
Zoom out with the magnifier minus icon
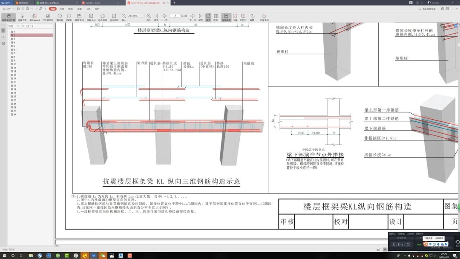tap(123, 17)
